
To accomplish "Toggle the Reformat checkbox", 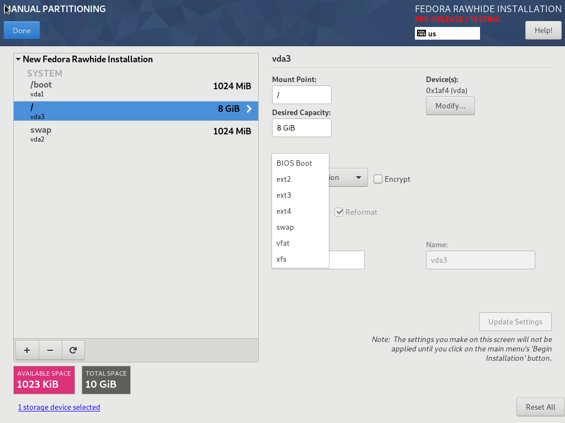I will 339,212.
